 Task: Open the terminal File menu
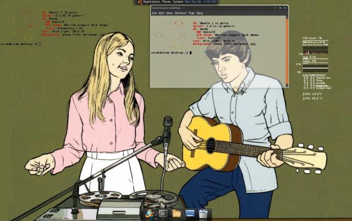tap(155, 13)
